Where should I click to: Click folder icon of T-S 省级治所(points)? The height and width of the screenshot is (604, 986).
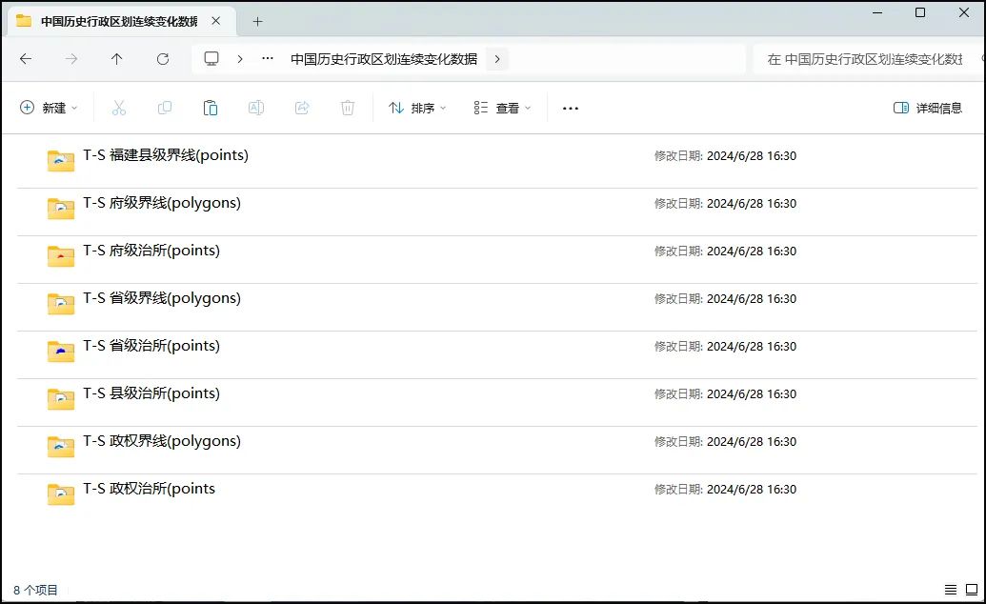[x=61, y=352]
